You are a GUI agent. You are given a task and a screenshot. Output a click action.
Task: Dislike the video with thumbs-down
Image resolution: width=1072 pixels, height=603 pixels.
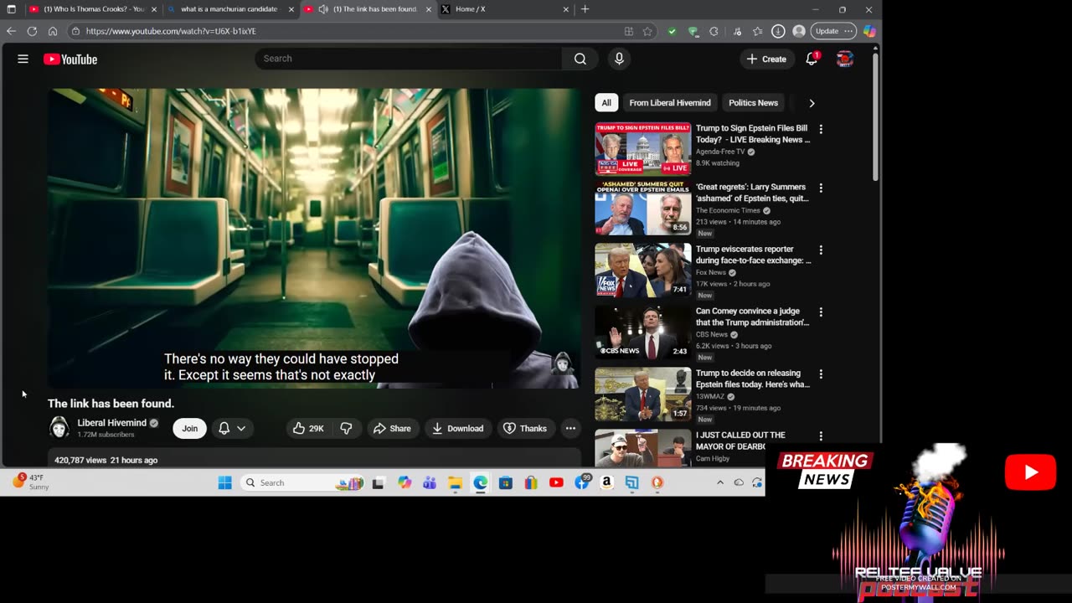tap(346, 428)
